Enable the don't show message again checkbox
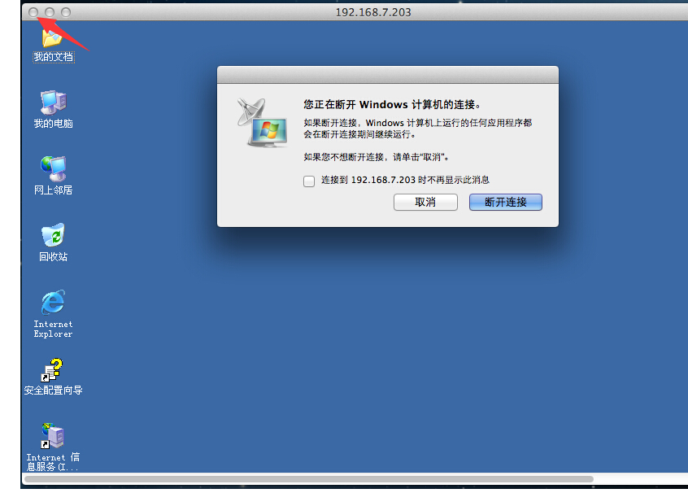 309,181
